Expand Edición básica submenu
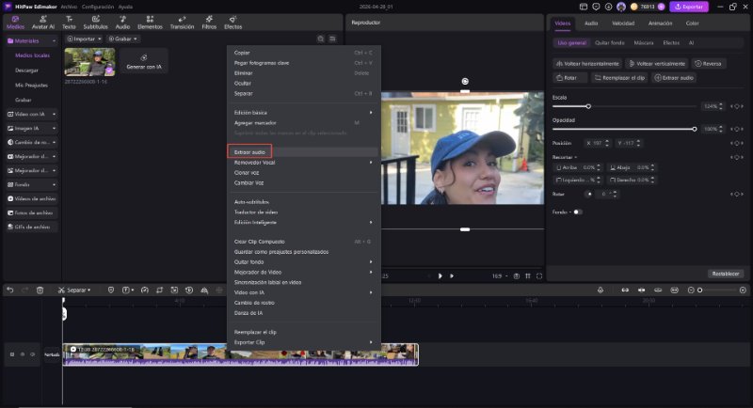The height and width of the screenshot is (408, 753). pos(303,113)
